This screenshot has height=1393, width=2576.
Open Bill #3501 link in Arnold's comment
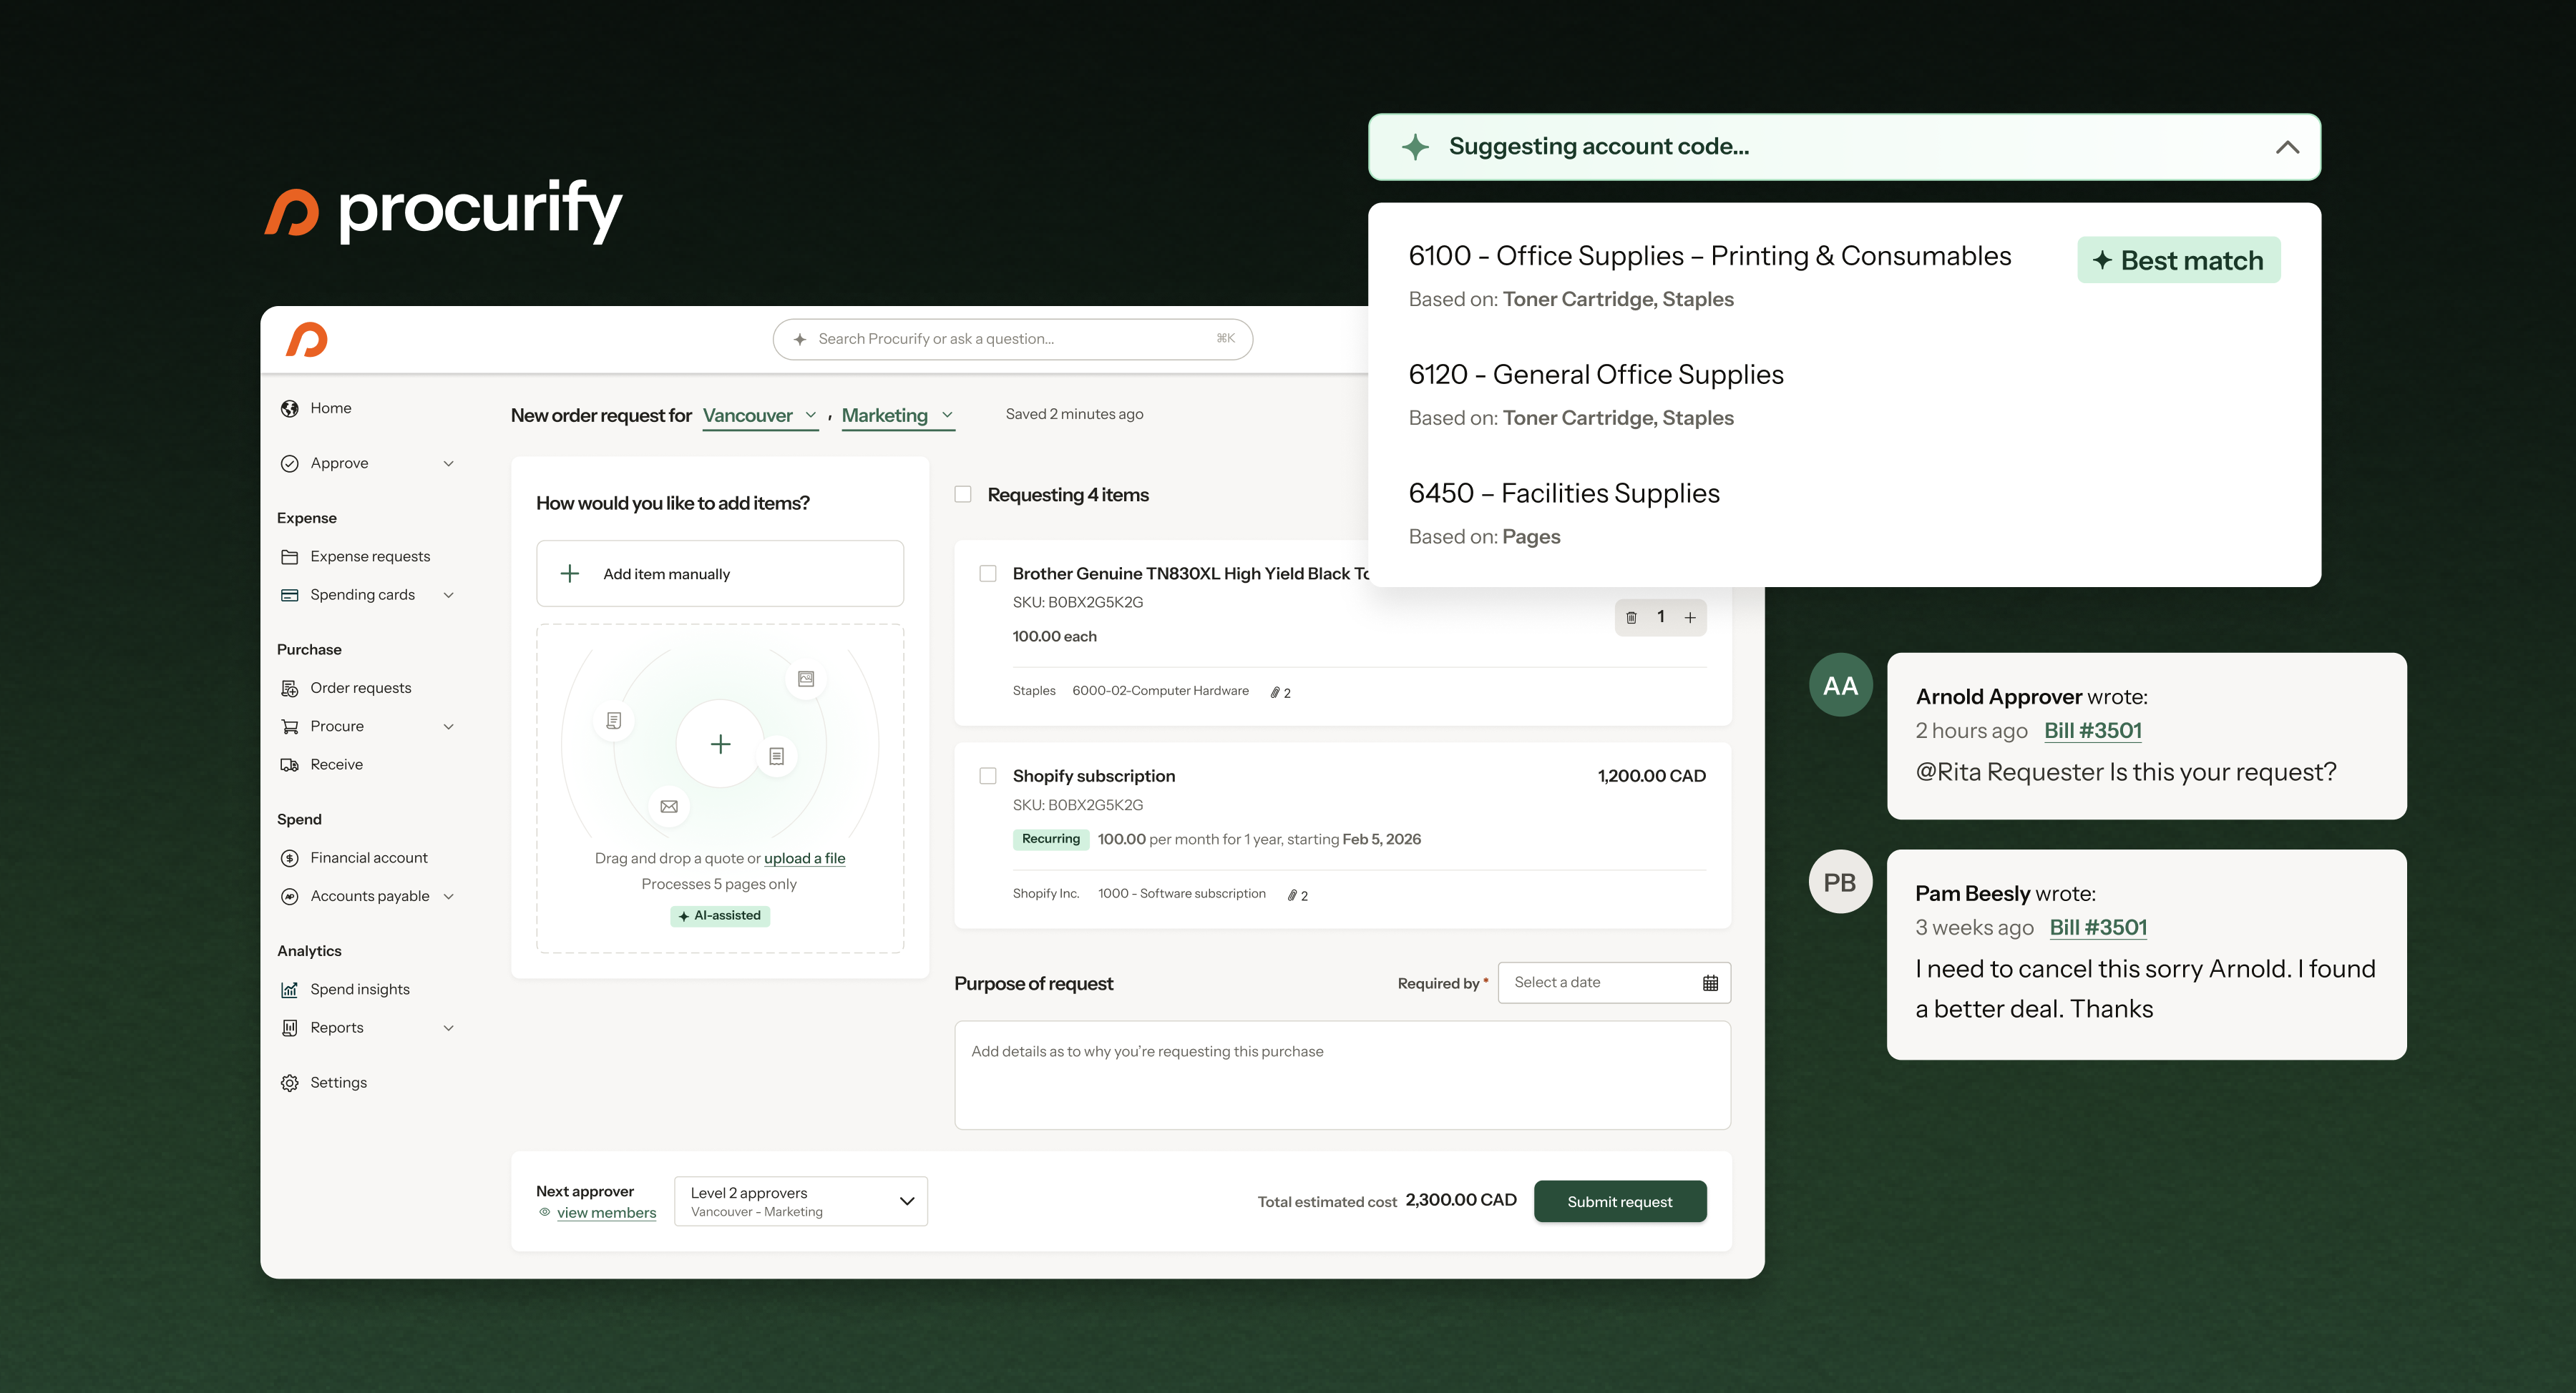2092,731
